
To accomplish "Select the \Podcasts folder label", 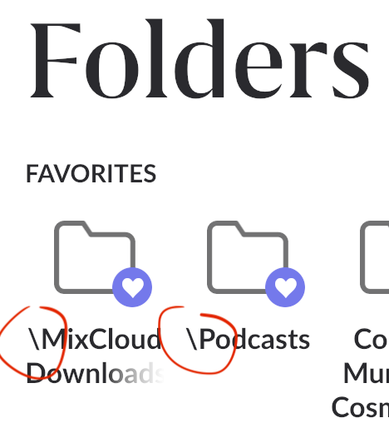I will tap(248, 339).
